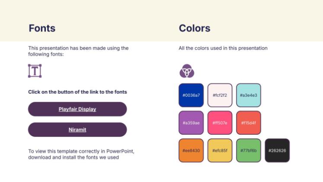
Task: Choose the purple #a359ae swatch
Action: click(x=191, y=123)
